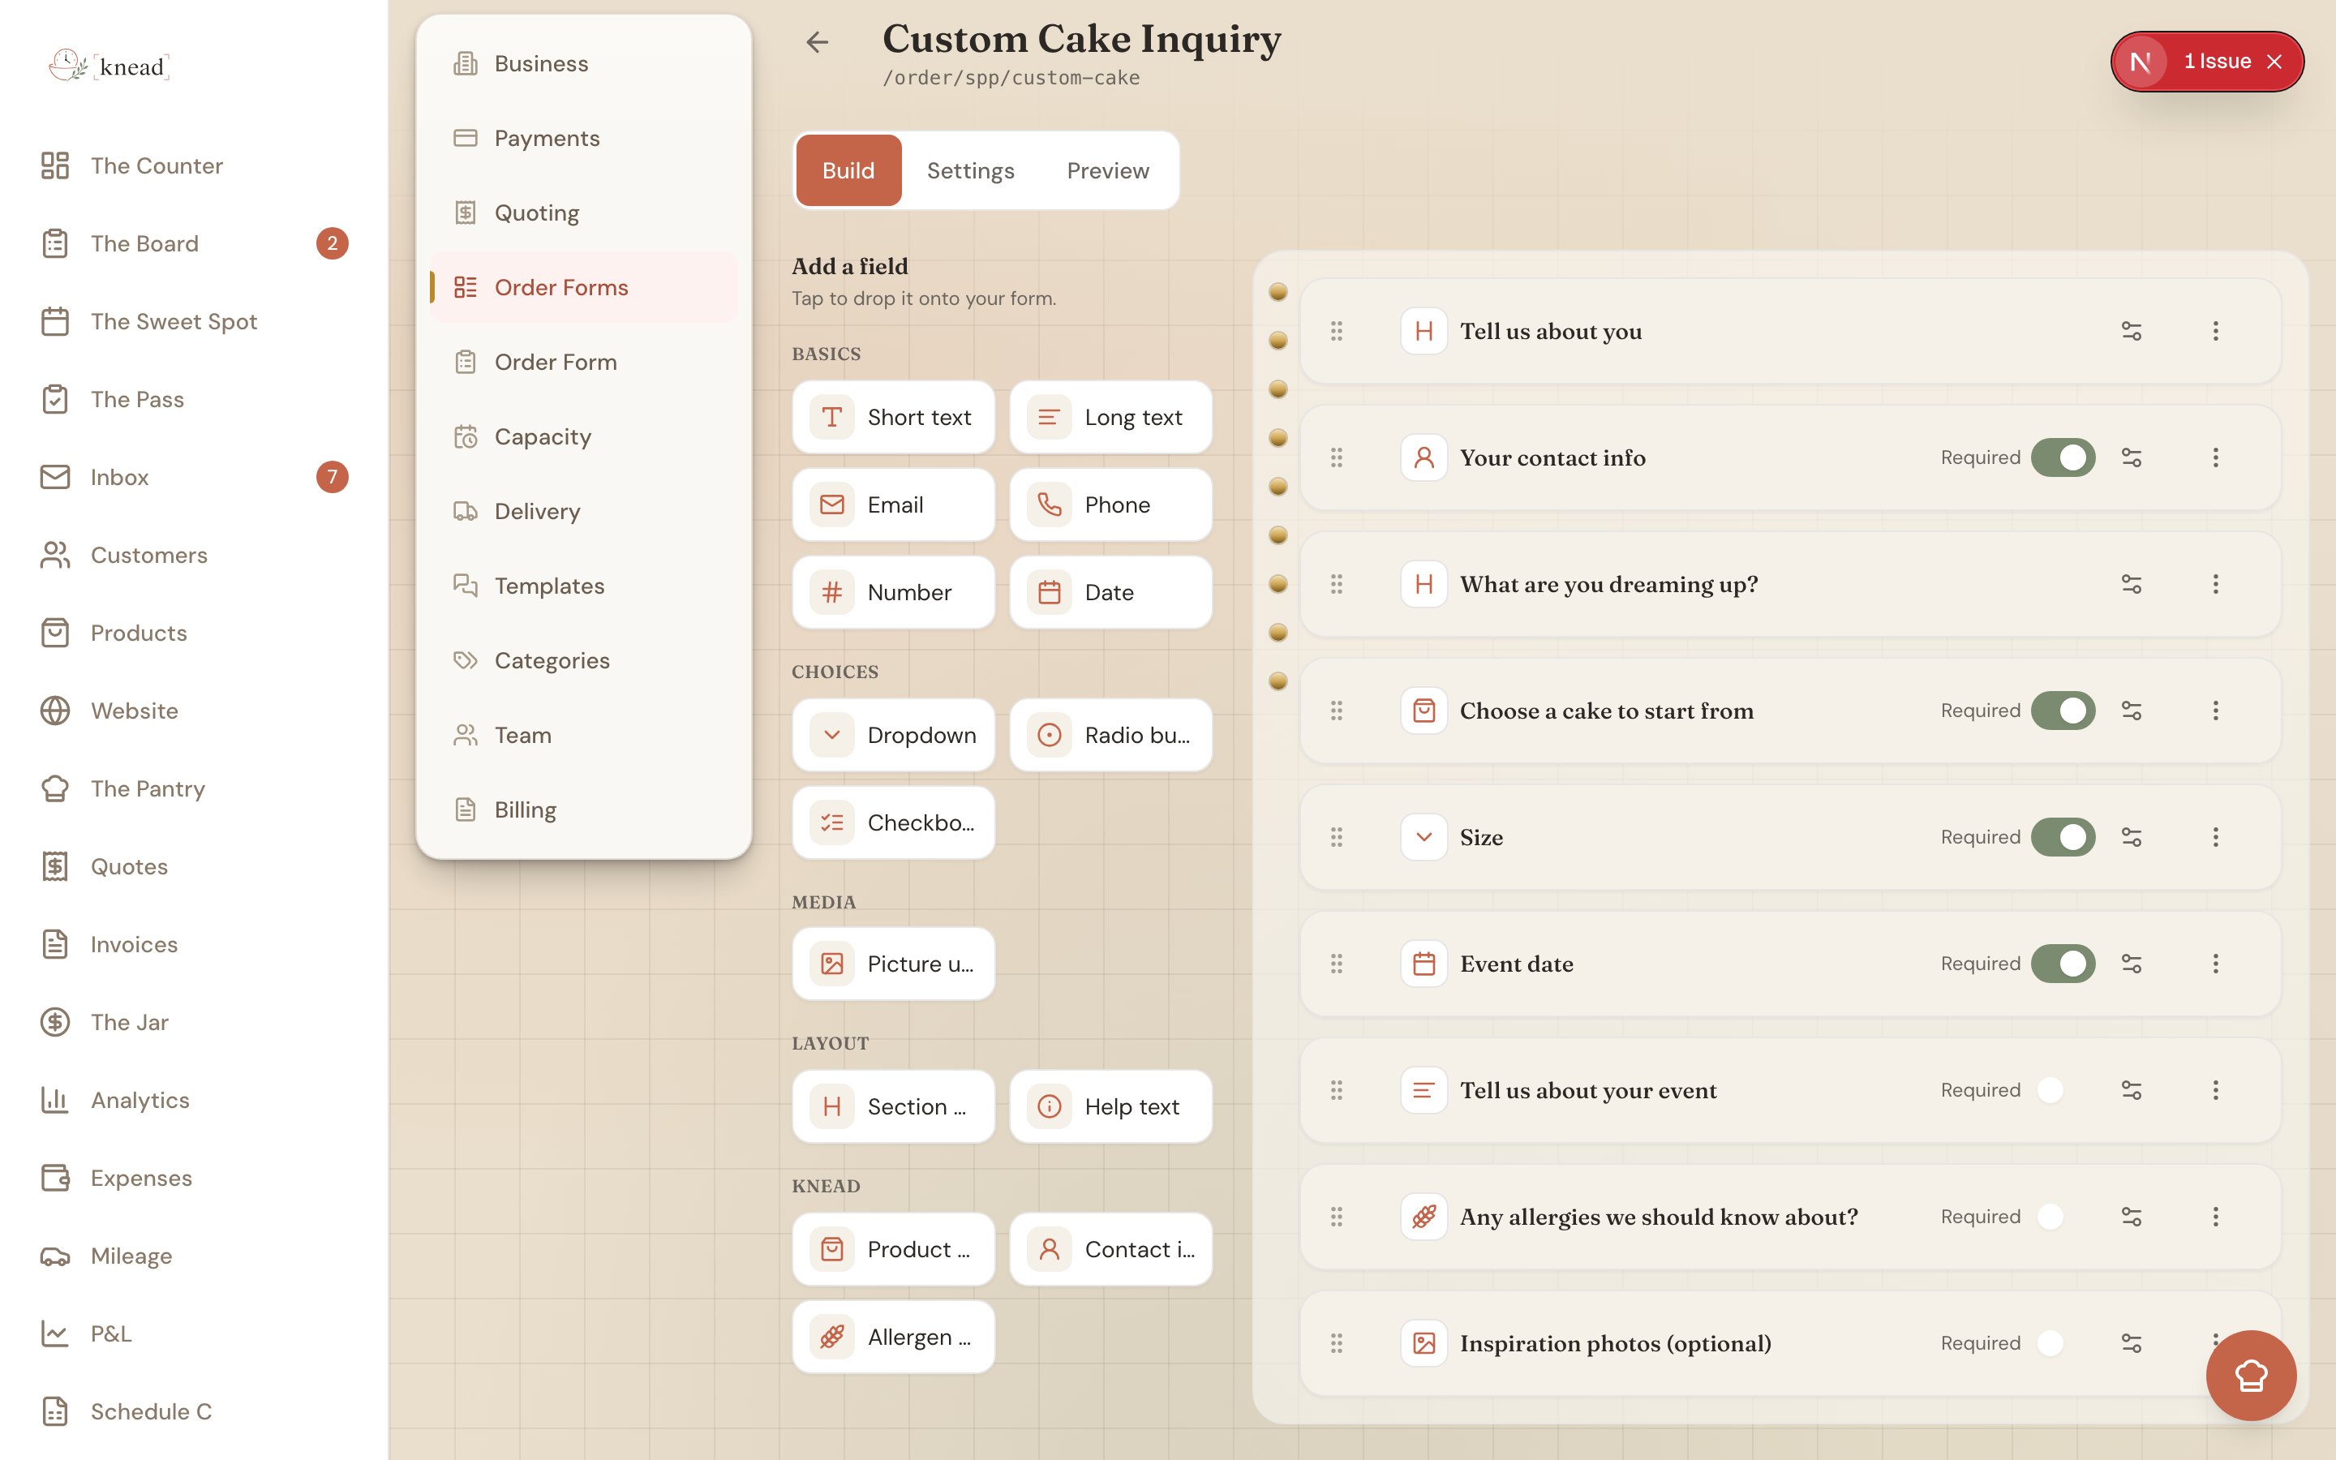Open more options for What are you dreaming up?
The image size is (2336, 1460).
(x=2215, y=584)
